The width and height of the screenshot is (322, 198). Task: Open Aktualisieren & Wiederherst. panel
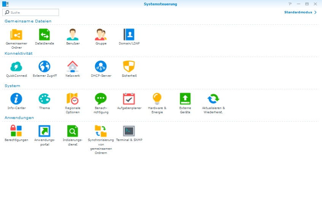[214, 99]
